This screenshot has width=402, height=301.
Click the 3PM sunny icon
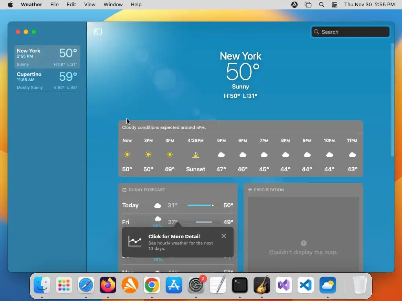pyautogui.click(x=148, y=154)
